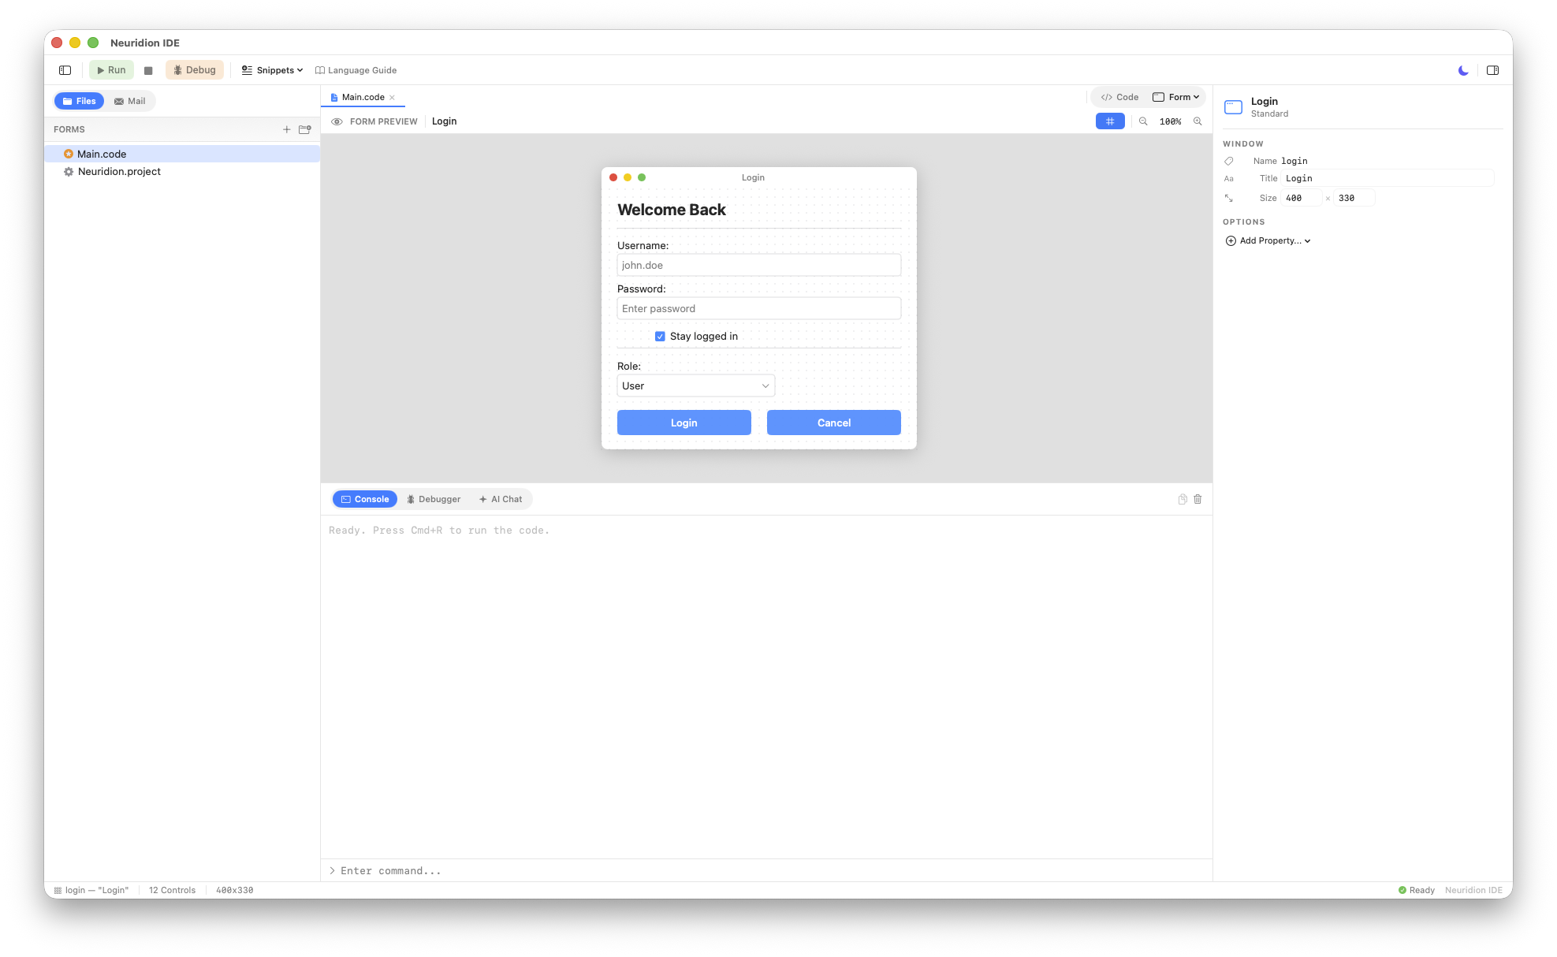The height and width of the screenshot is (957, 1557).
Task: Switch to dark mode with the moon icon
Action: [1462, 70]
